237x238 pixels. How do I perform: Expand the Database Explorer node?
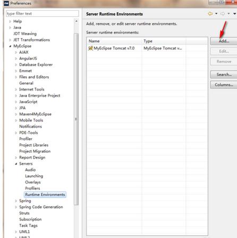tap(16, 64)
